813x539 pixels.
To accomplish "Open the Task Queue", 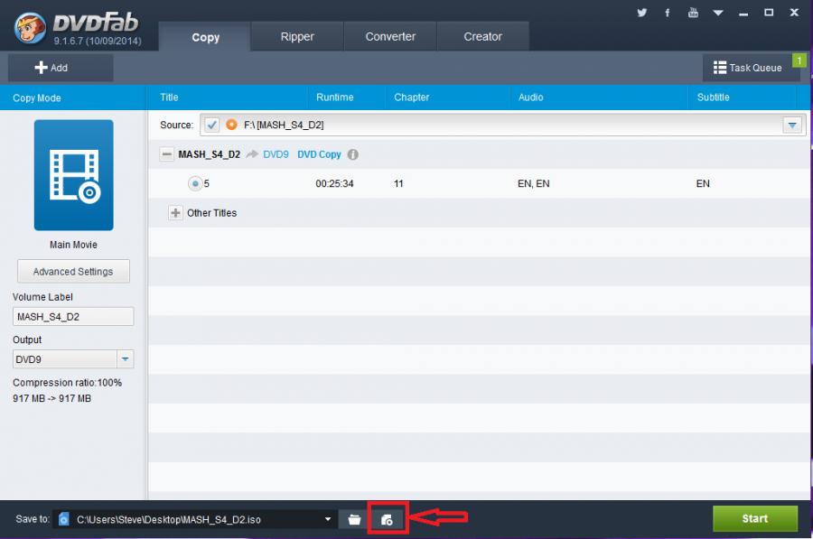I will coord(752,68).
